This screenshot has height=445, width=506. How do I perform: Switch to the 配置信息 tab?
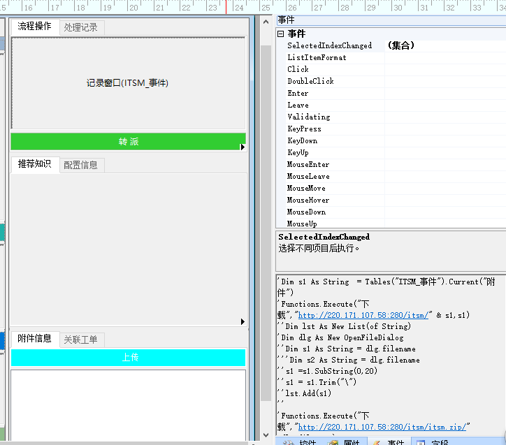tap(81, 165)
